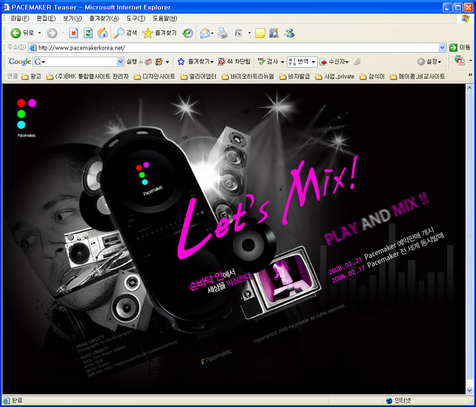The height and width of the screenshot is (407, 476).
Task: Open the 도구(T) menu
Action: [136, 19]
